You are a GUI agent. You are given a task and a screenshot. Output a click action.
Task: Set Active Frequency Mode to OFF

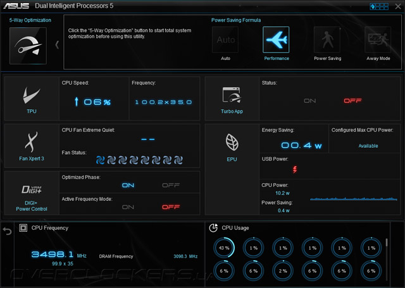click(x=171, y=207)
